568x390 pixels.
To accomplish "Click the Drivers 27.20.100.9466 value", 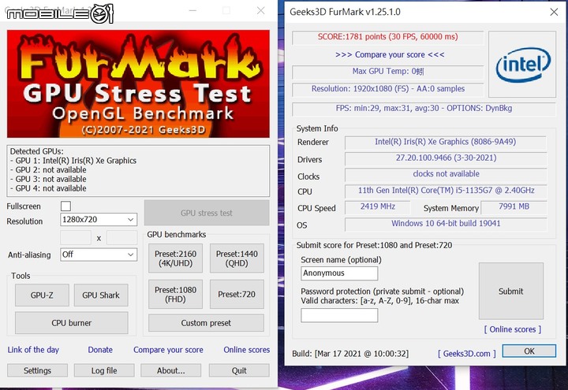I will tap(445, 158).
